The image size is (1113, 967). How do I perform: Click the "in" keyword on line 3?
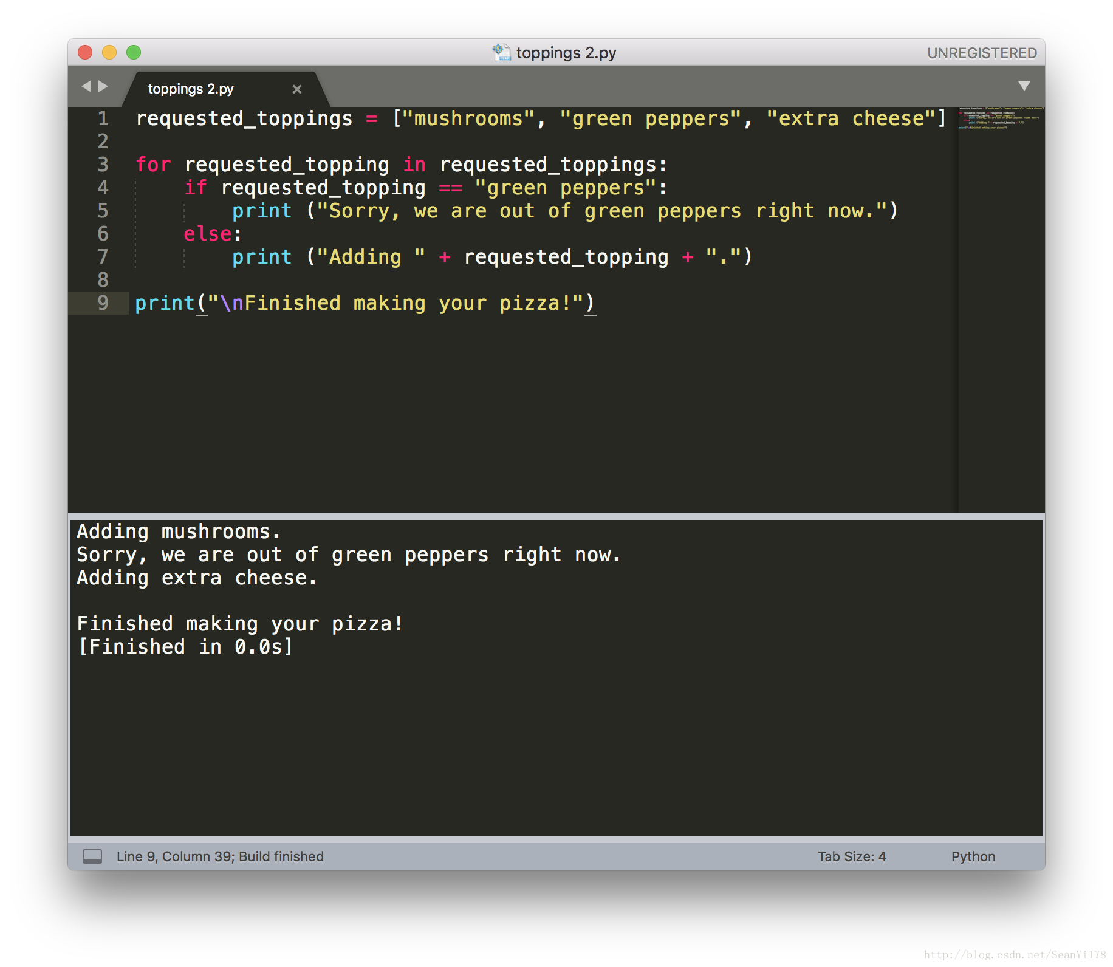point(414,165)
